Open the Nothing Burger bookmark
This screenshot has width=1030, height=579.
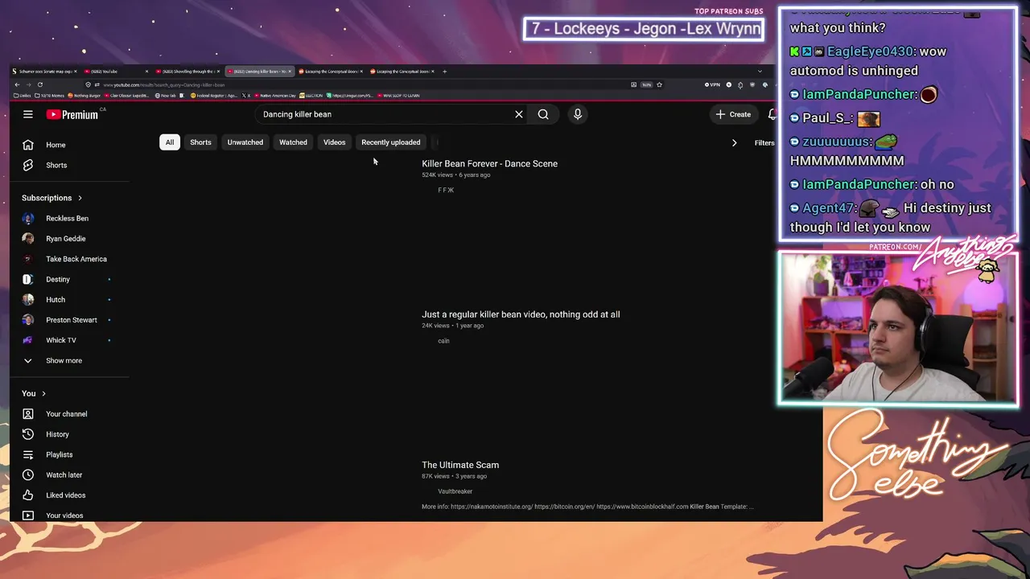84,96
